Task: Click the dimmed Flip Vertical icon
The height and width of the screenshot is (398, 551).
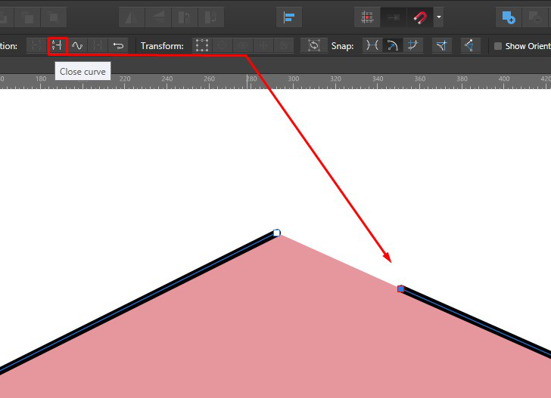Action: (158, 17)
